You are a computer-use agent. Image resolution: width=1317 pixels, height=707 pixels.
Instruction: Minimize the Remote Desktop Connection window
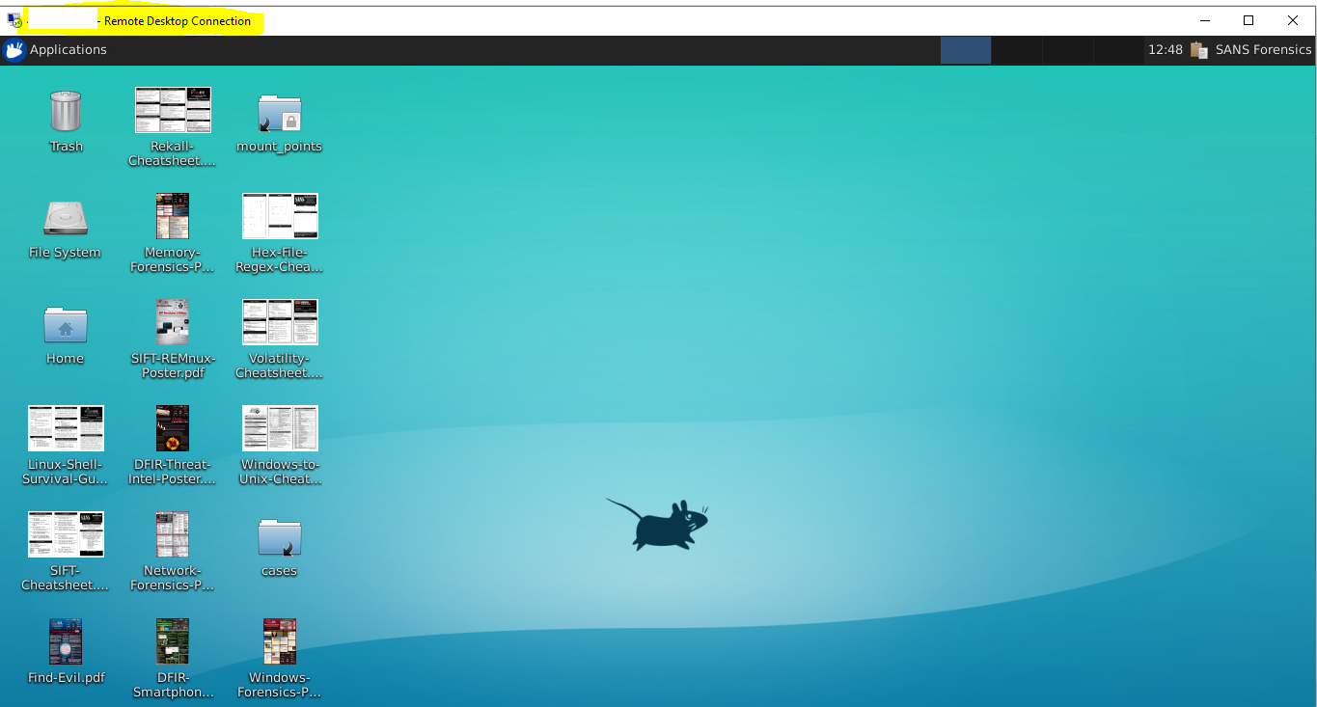tap(1204, 20)
